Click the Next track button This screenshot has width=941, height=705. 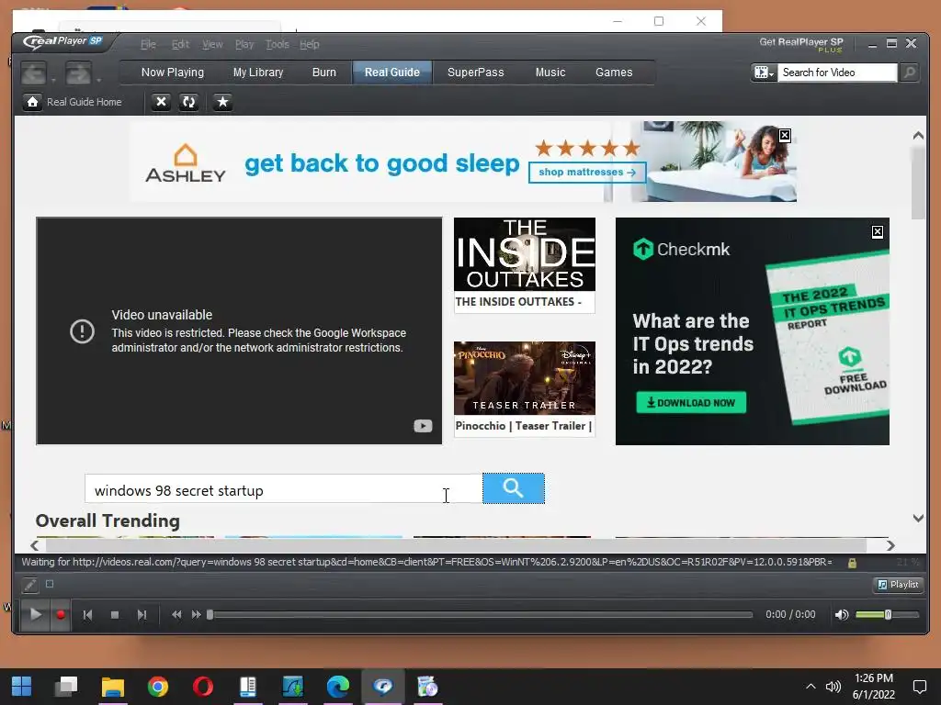(x=142, y=614)
